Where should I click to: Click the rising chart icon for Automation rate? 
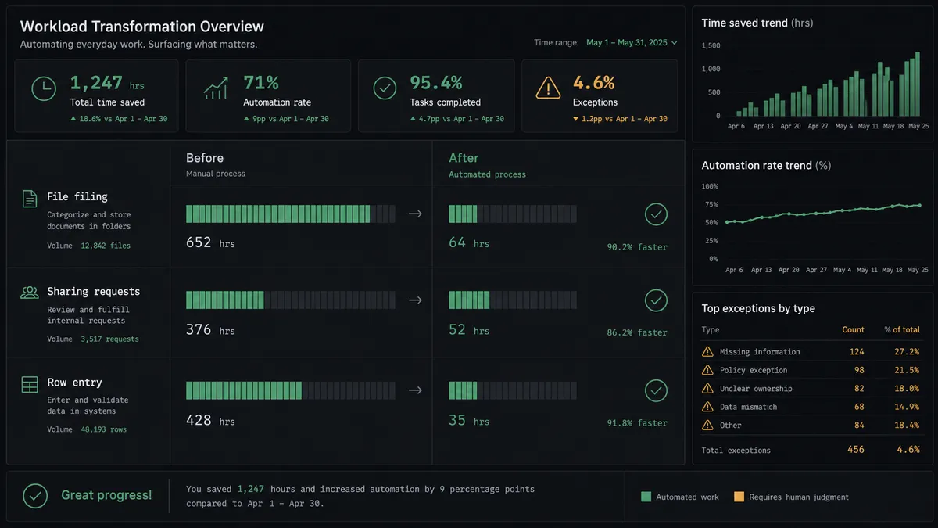point(215,88)
